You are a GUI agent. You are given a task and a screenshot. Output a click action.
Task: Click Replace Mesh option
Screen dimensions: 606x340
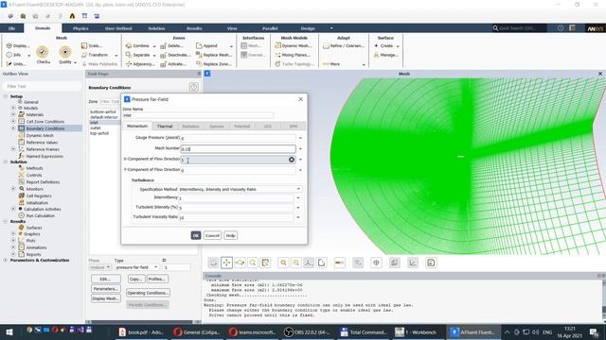[214, 55]
